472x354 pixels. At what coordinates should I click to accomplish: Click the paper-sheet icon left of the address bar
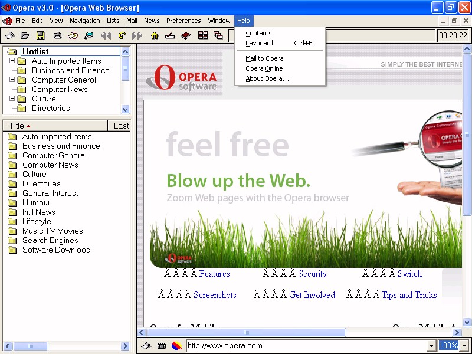click(146, 346)
